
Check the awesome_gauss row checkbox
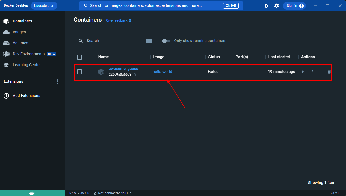click(79, 72)
